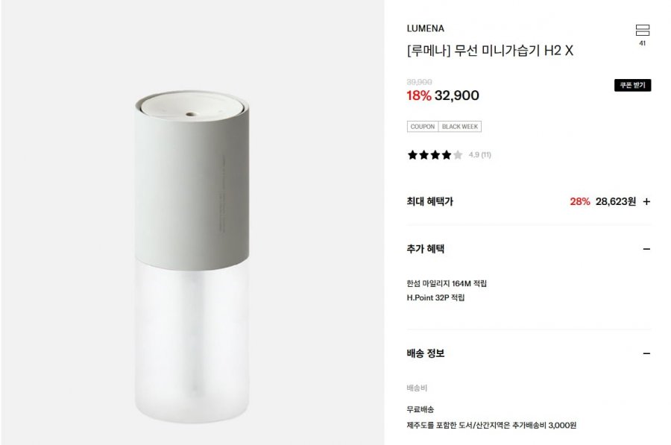This screenshot has width=671, height=445.
Task: Open reviews via the 4.9 (11) rating
Action: [x=479, y=155]
